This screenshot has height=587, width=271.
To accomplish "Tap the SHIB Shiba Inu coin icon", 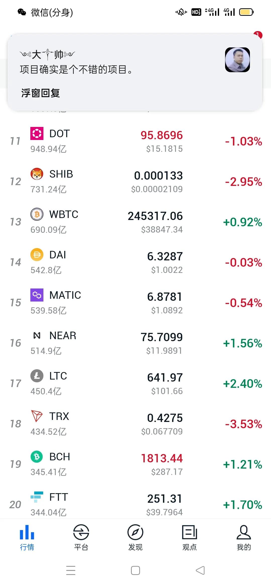I will 37,174.
